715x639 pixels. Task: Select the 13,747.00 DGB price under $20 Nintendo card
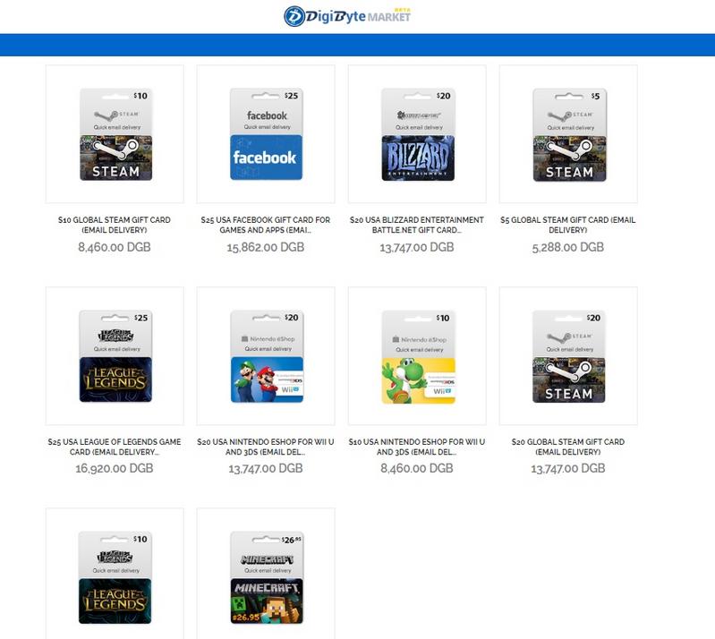coord(266,468)
